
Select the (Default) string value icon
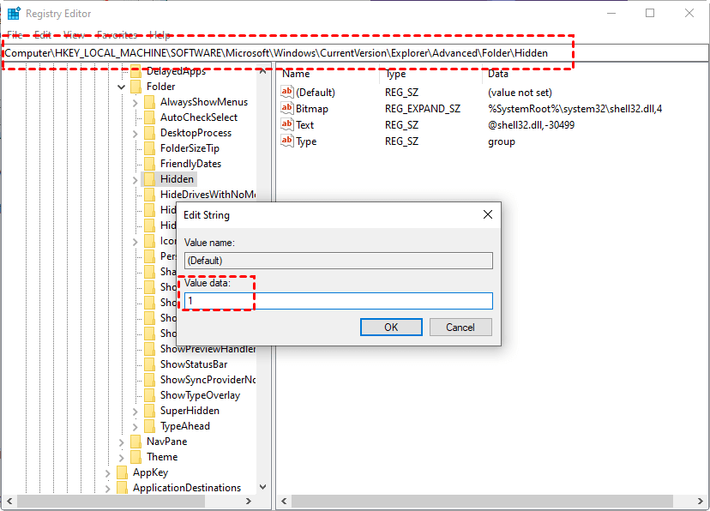pyautogui.click(x=286, y=92)
